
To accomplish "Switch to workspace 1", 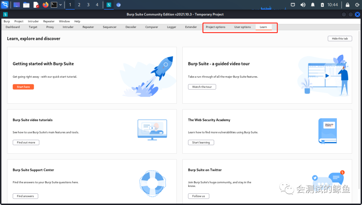I will tap(70, 5).
